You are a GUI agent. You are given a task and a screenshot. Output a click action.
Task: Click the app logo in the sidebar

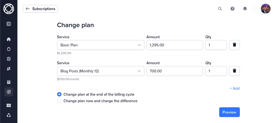(8, 8)
